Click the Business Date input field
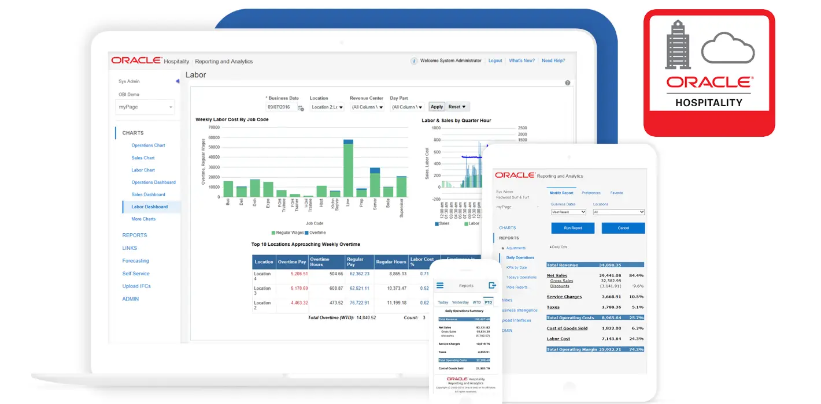 tap(281, 107)
